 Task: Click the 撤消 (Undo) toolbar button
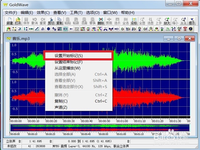pos(35,21)
